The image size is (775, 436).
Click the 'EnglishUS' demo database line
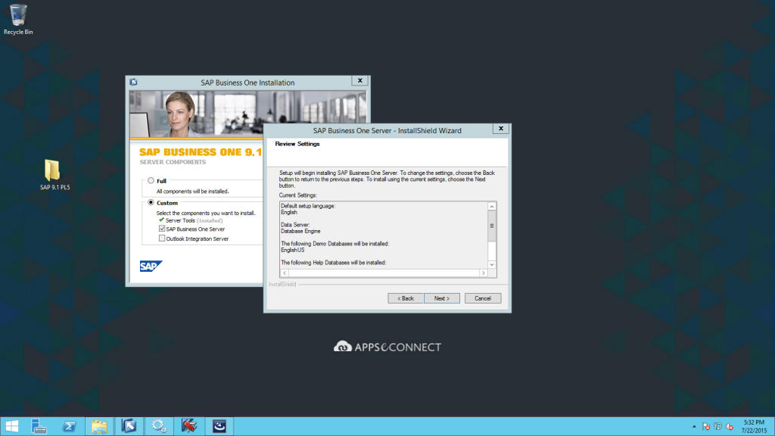pyautogui.click(x=293, y=250)
